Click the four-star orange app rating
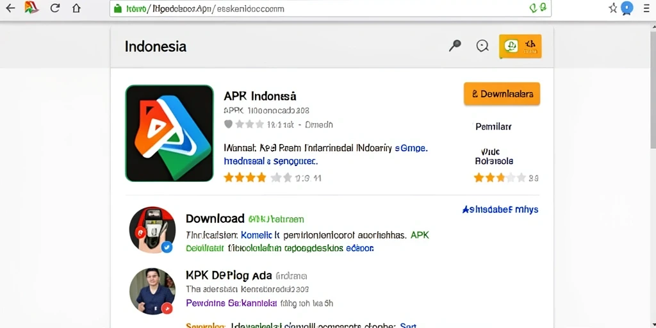 click(245, 178)
